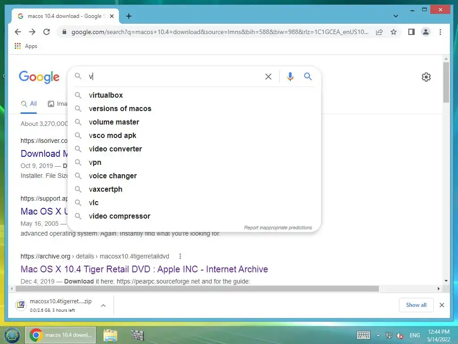Pick the video converter suggestion
458x344 pixels.
pyautogui.click(x=194, y=149)
